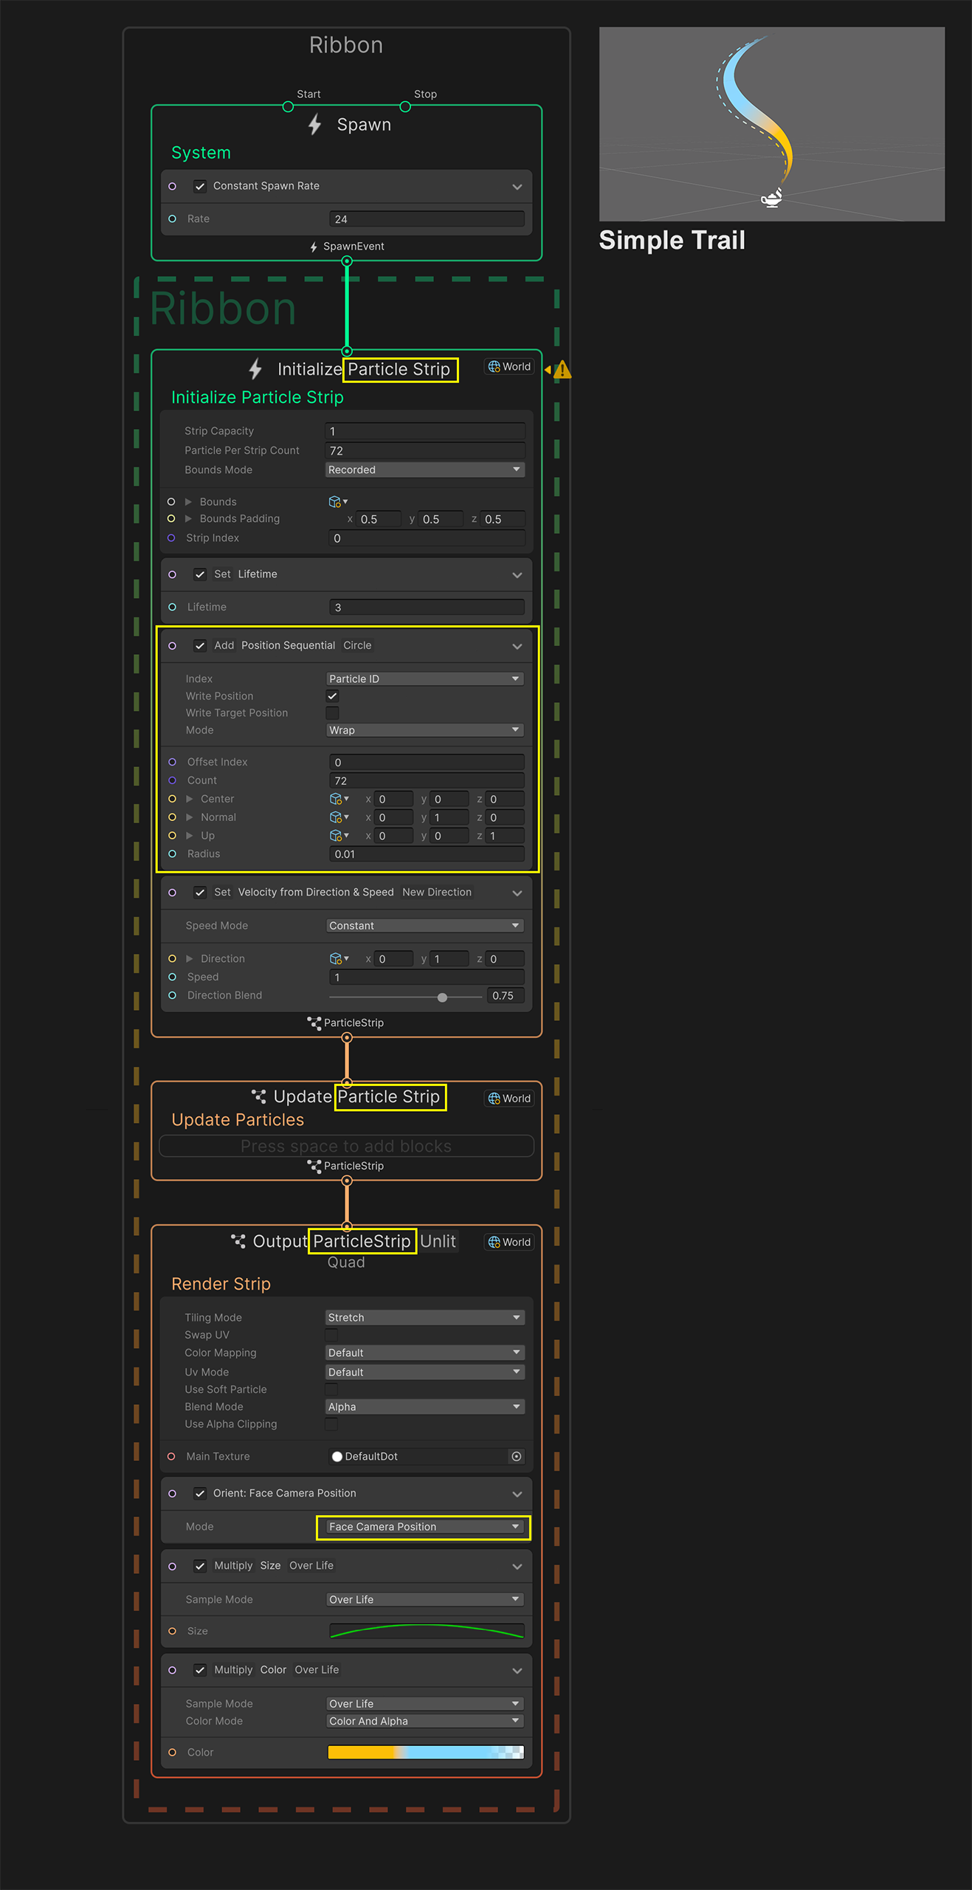Screen dimensions: 972x1890
Task: Click the Main Texture object picker icon
Action: pyautogui.click(x=516, y=1456)
